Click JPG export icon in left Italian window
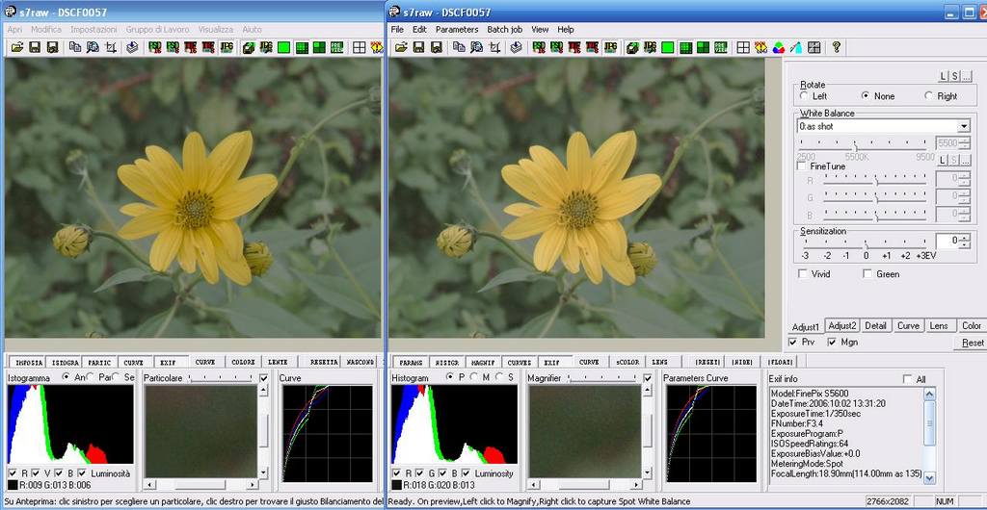The height and width of the screenshot is (510, 987). (x=226, y=47)
